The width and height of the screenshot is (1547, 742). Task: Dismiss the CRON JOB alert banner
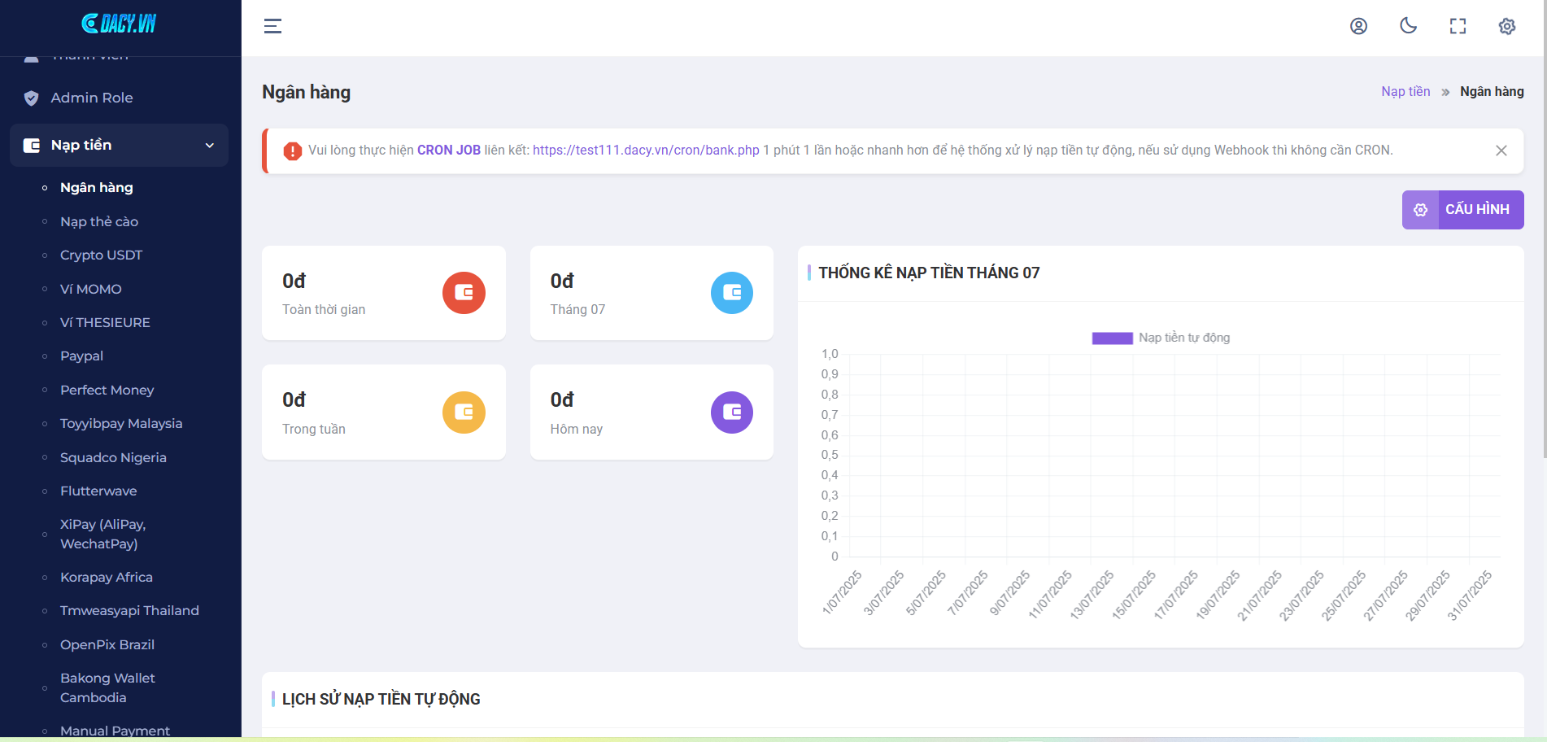(1501, 151)
